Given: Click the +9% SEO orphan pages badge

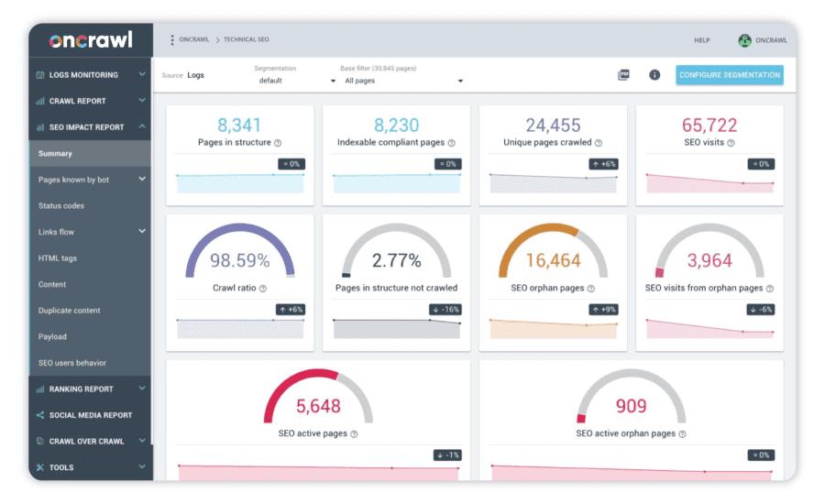Looking at the screenshot, I should click(603, 310).
